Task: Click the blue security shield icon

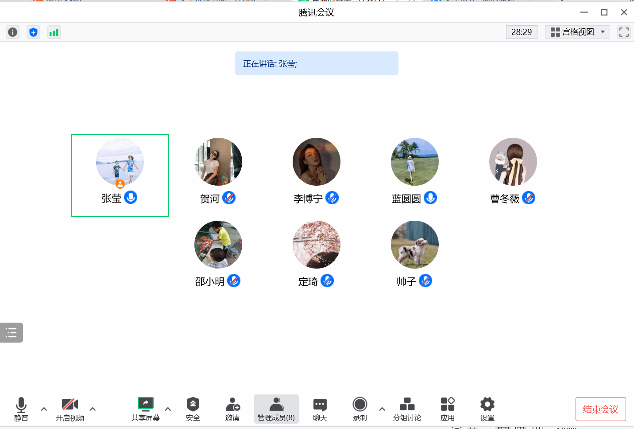Action: tap(33, 32)
